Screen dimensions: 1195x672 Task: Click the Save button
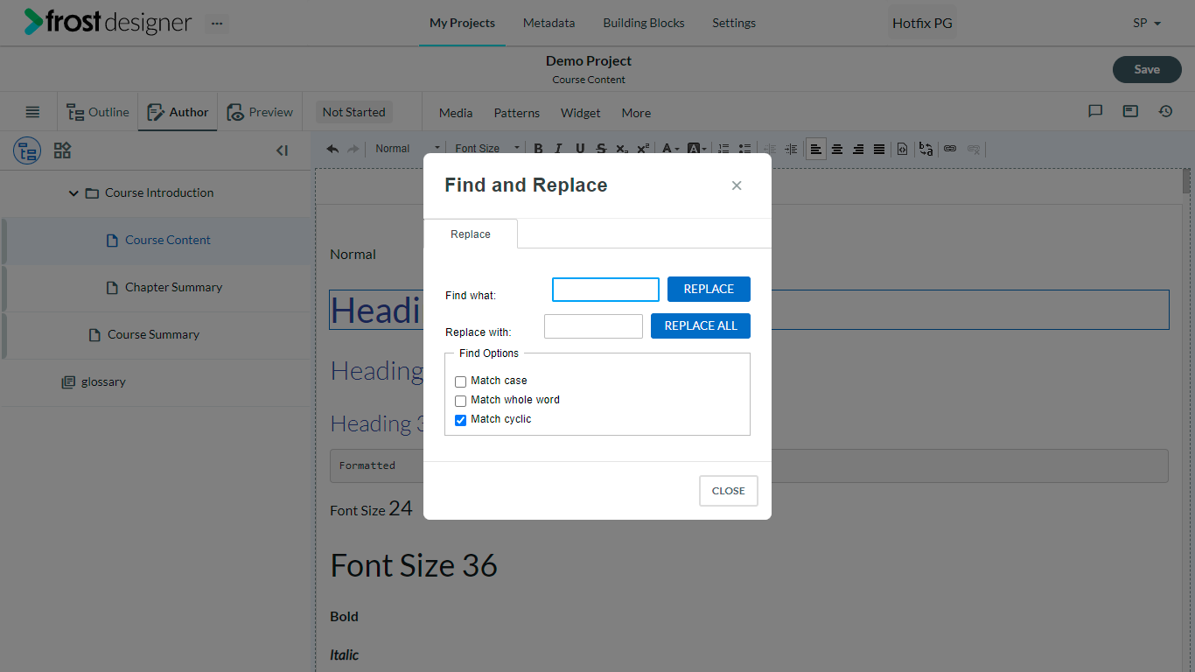[1147, 69]
